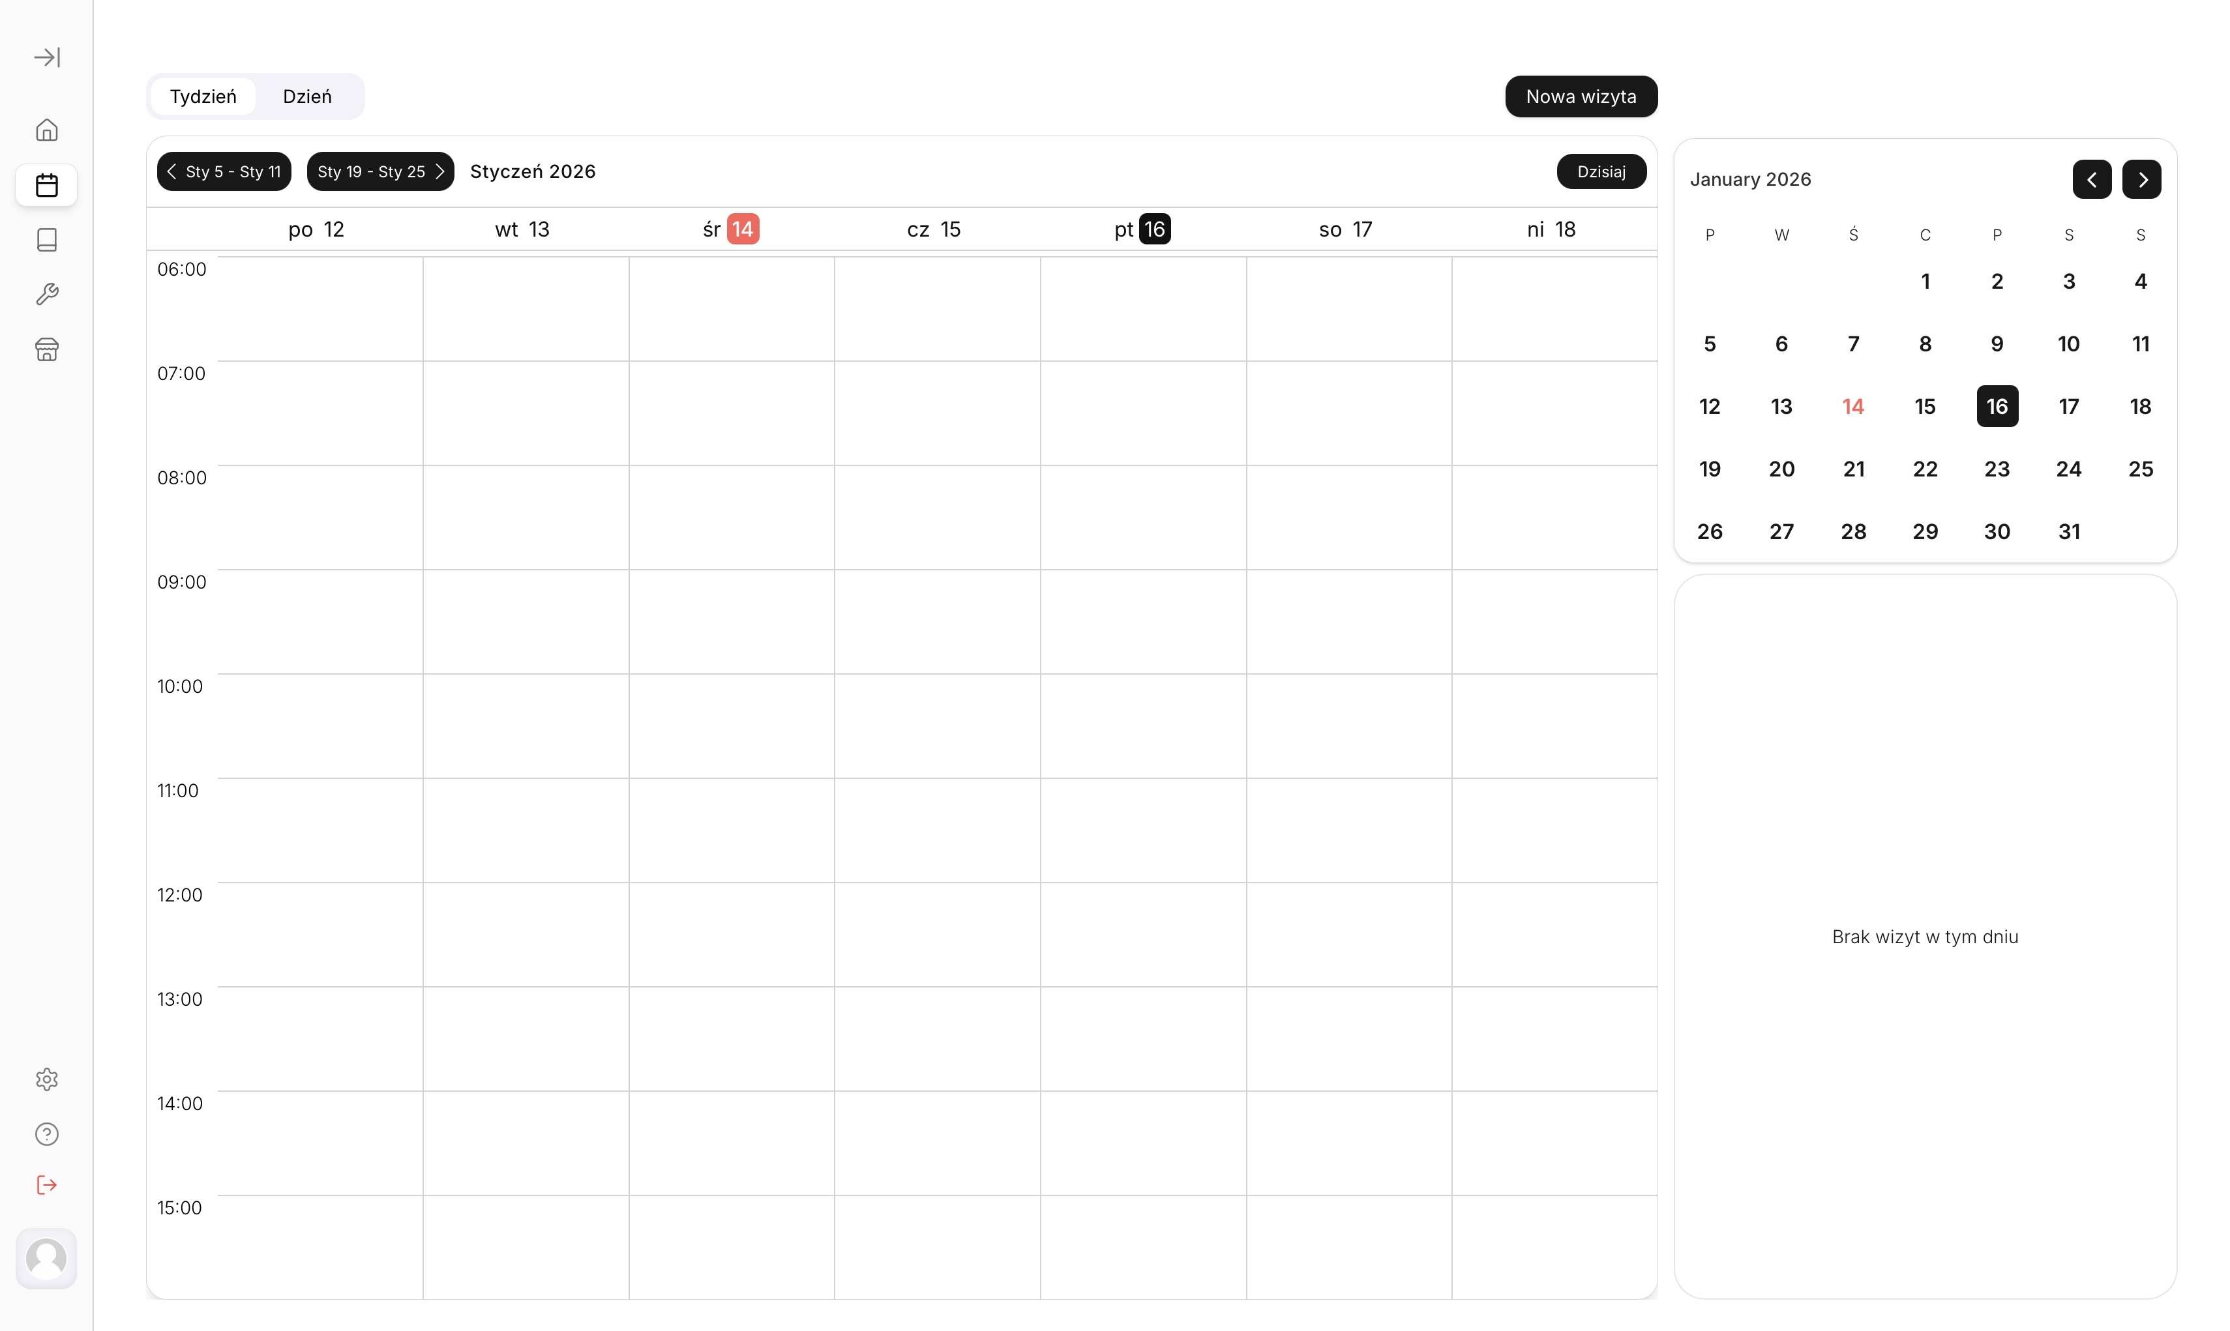The image size is (2230, 1331).
Task: Go to next week Sty 19 - Sty 25
Action: coord(380,171)
